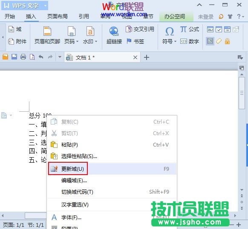248x229 pixels.
Task: Click the print icon in quick toolbar
Action: click(23, 57)
